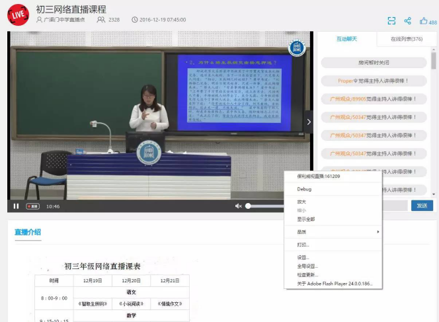Click the scan QR code icon

(x=391, y=21)
